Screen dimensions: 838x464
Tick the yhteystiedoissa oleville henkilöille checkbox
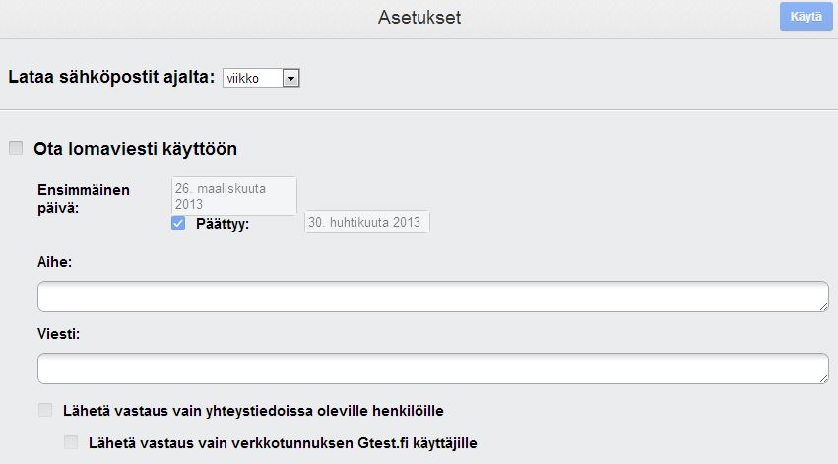point(45,410)
